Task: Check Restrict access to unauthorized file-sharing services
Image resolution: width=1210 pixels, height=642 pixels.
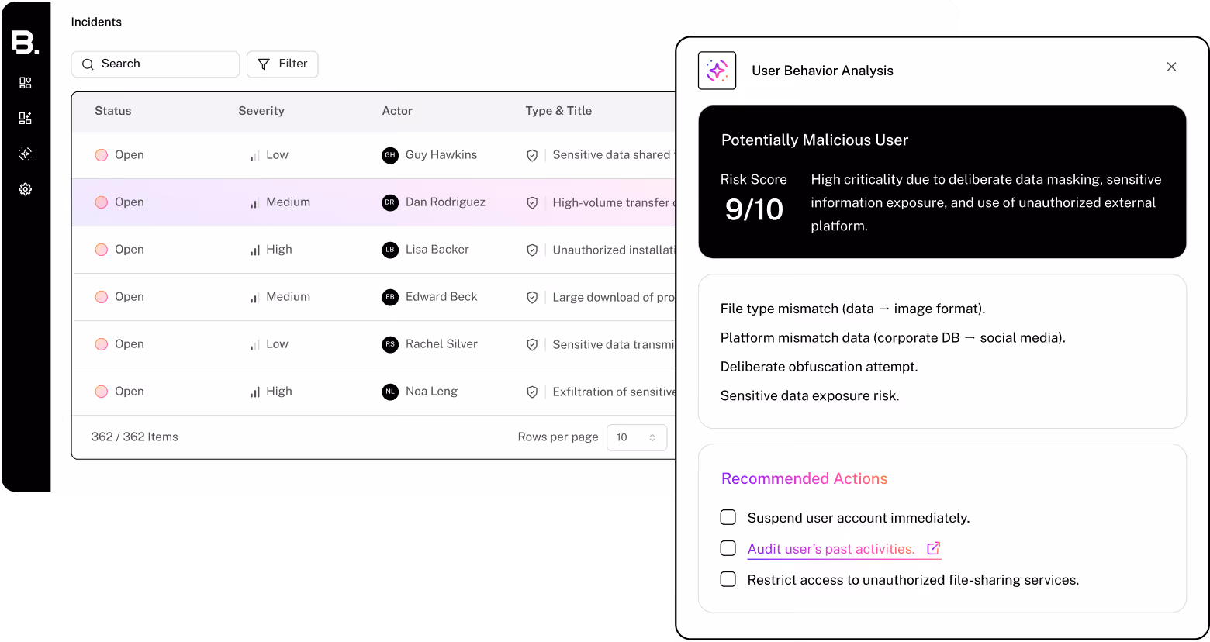Action: tap(728, 579)
